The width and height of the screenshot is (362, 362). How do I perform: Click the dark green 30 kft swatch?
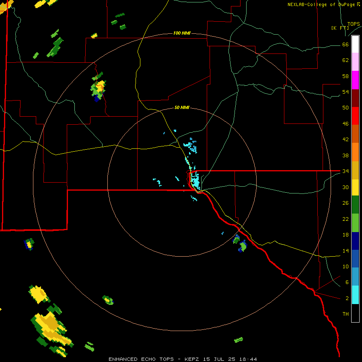pyautogui.click(x=355, y=205)
